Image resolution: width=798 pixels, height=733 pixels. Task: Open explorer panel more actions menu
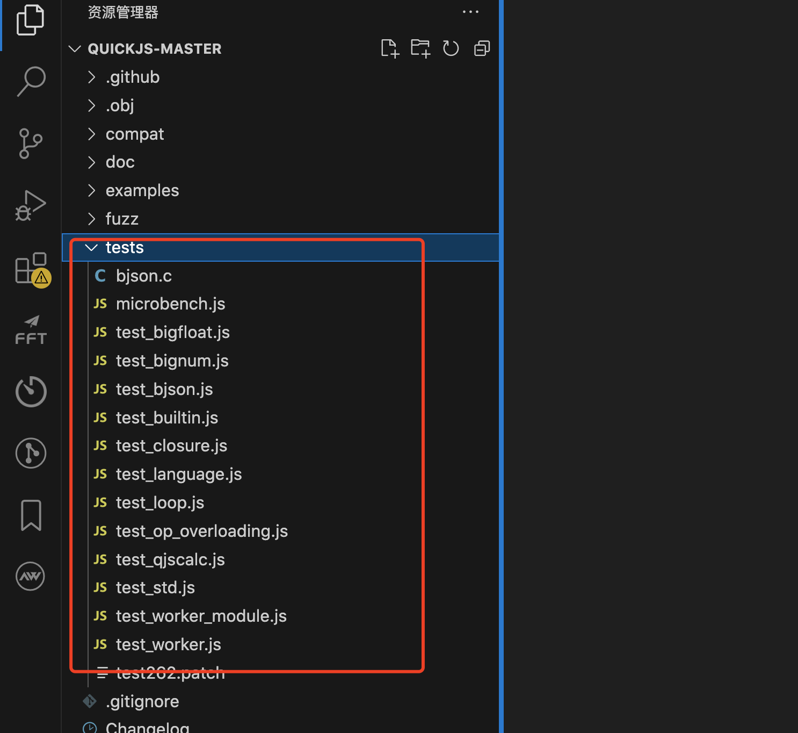point(470,12)
